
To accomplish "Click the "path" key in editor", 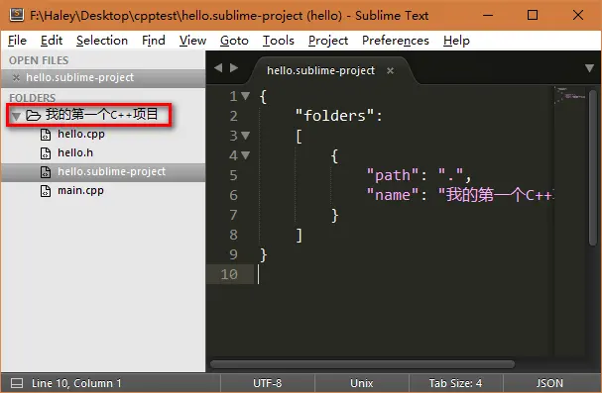I will [x=393, y=175].
